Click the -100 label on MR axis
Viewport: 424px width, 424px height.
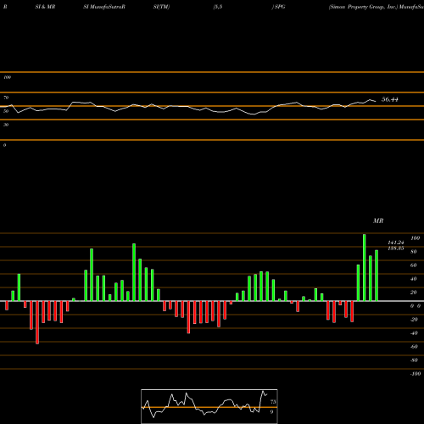pyautogui.click(x=416, y=374)
